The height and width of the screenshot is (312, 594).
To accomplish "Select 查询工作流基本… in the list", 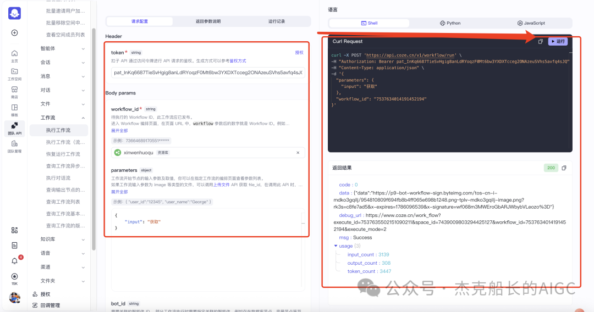I will click(x=65, y=214).
